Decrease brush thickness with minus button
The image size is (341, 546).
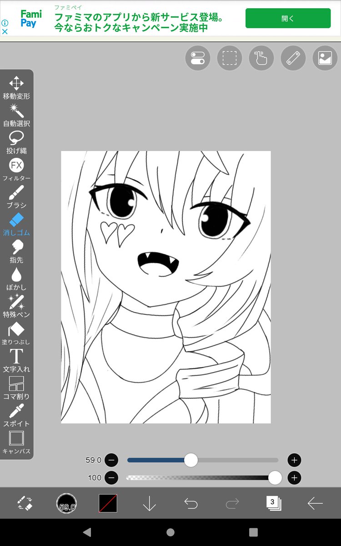tap(111, 460)
